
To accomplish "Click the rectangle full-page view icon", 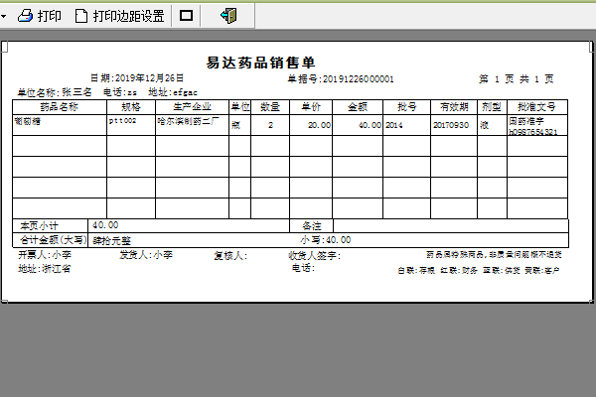I will (186, 16).
